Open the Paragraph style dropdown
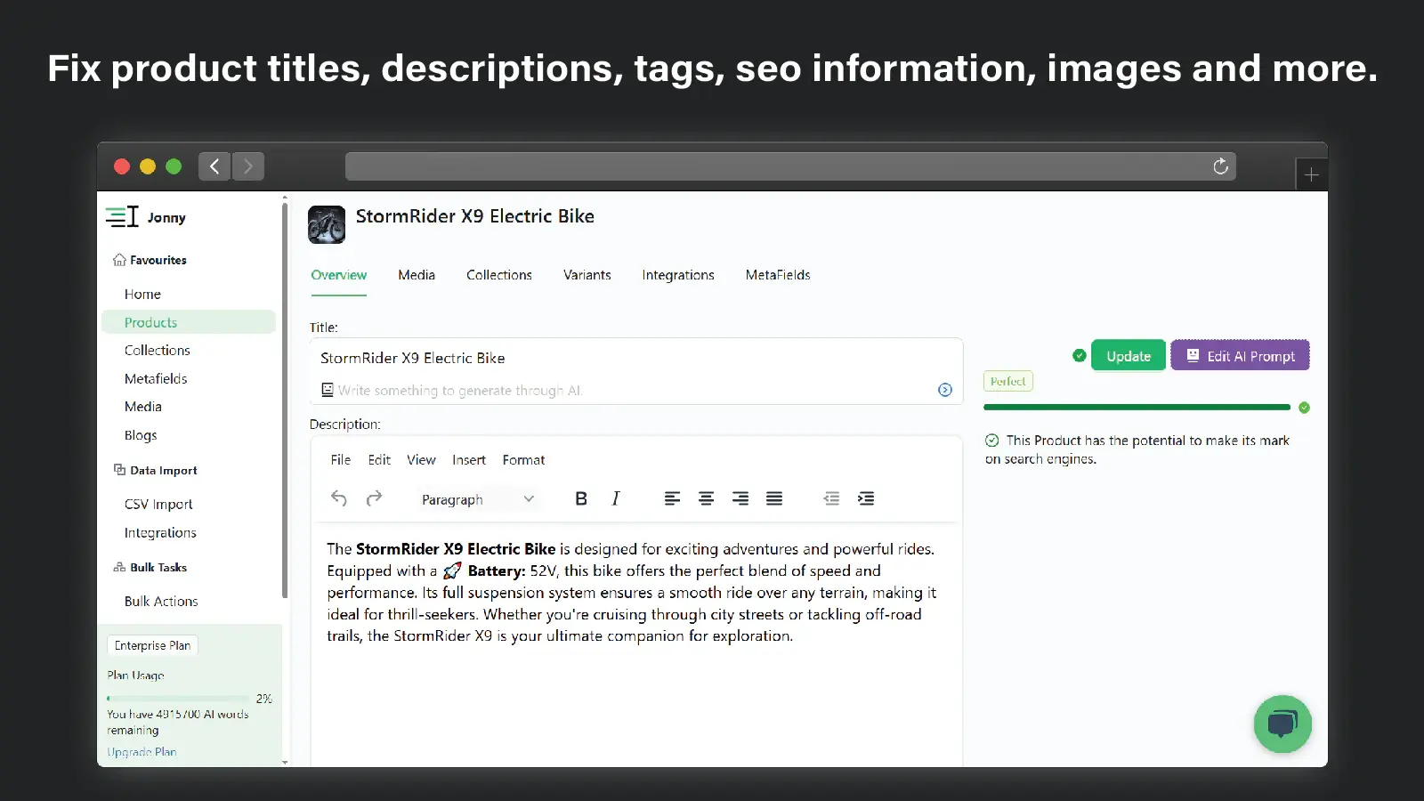The image size is (1424, 801). tap(477, 499)
